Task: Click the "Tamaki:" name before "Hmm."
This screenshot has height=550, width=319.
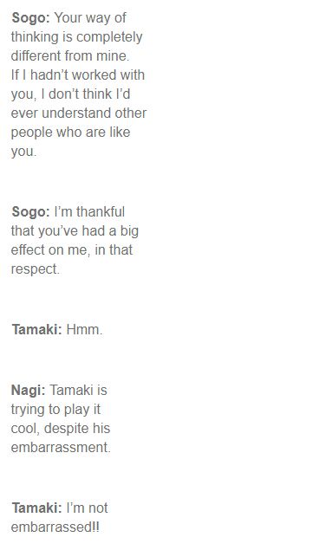Action: pos(37,329)
